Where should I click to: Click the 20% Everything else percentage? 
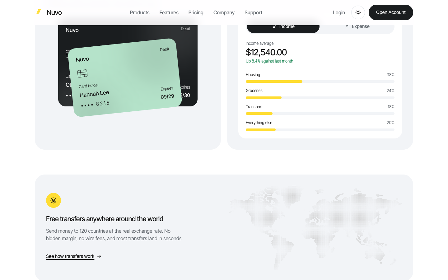(390, 123)
